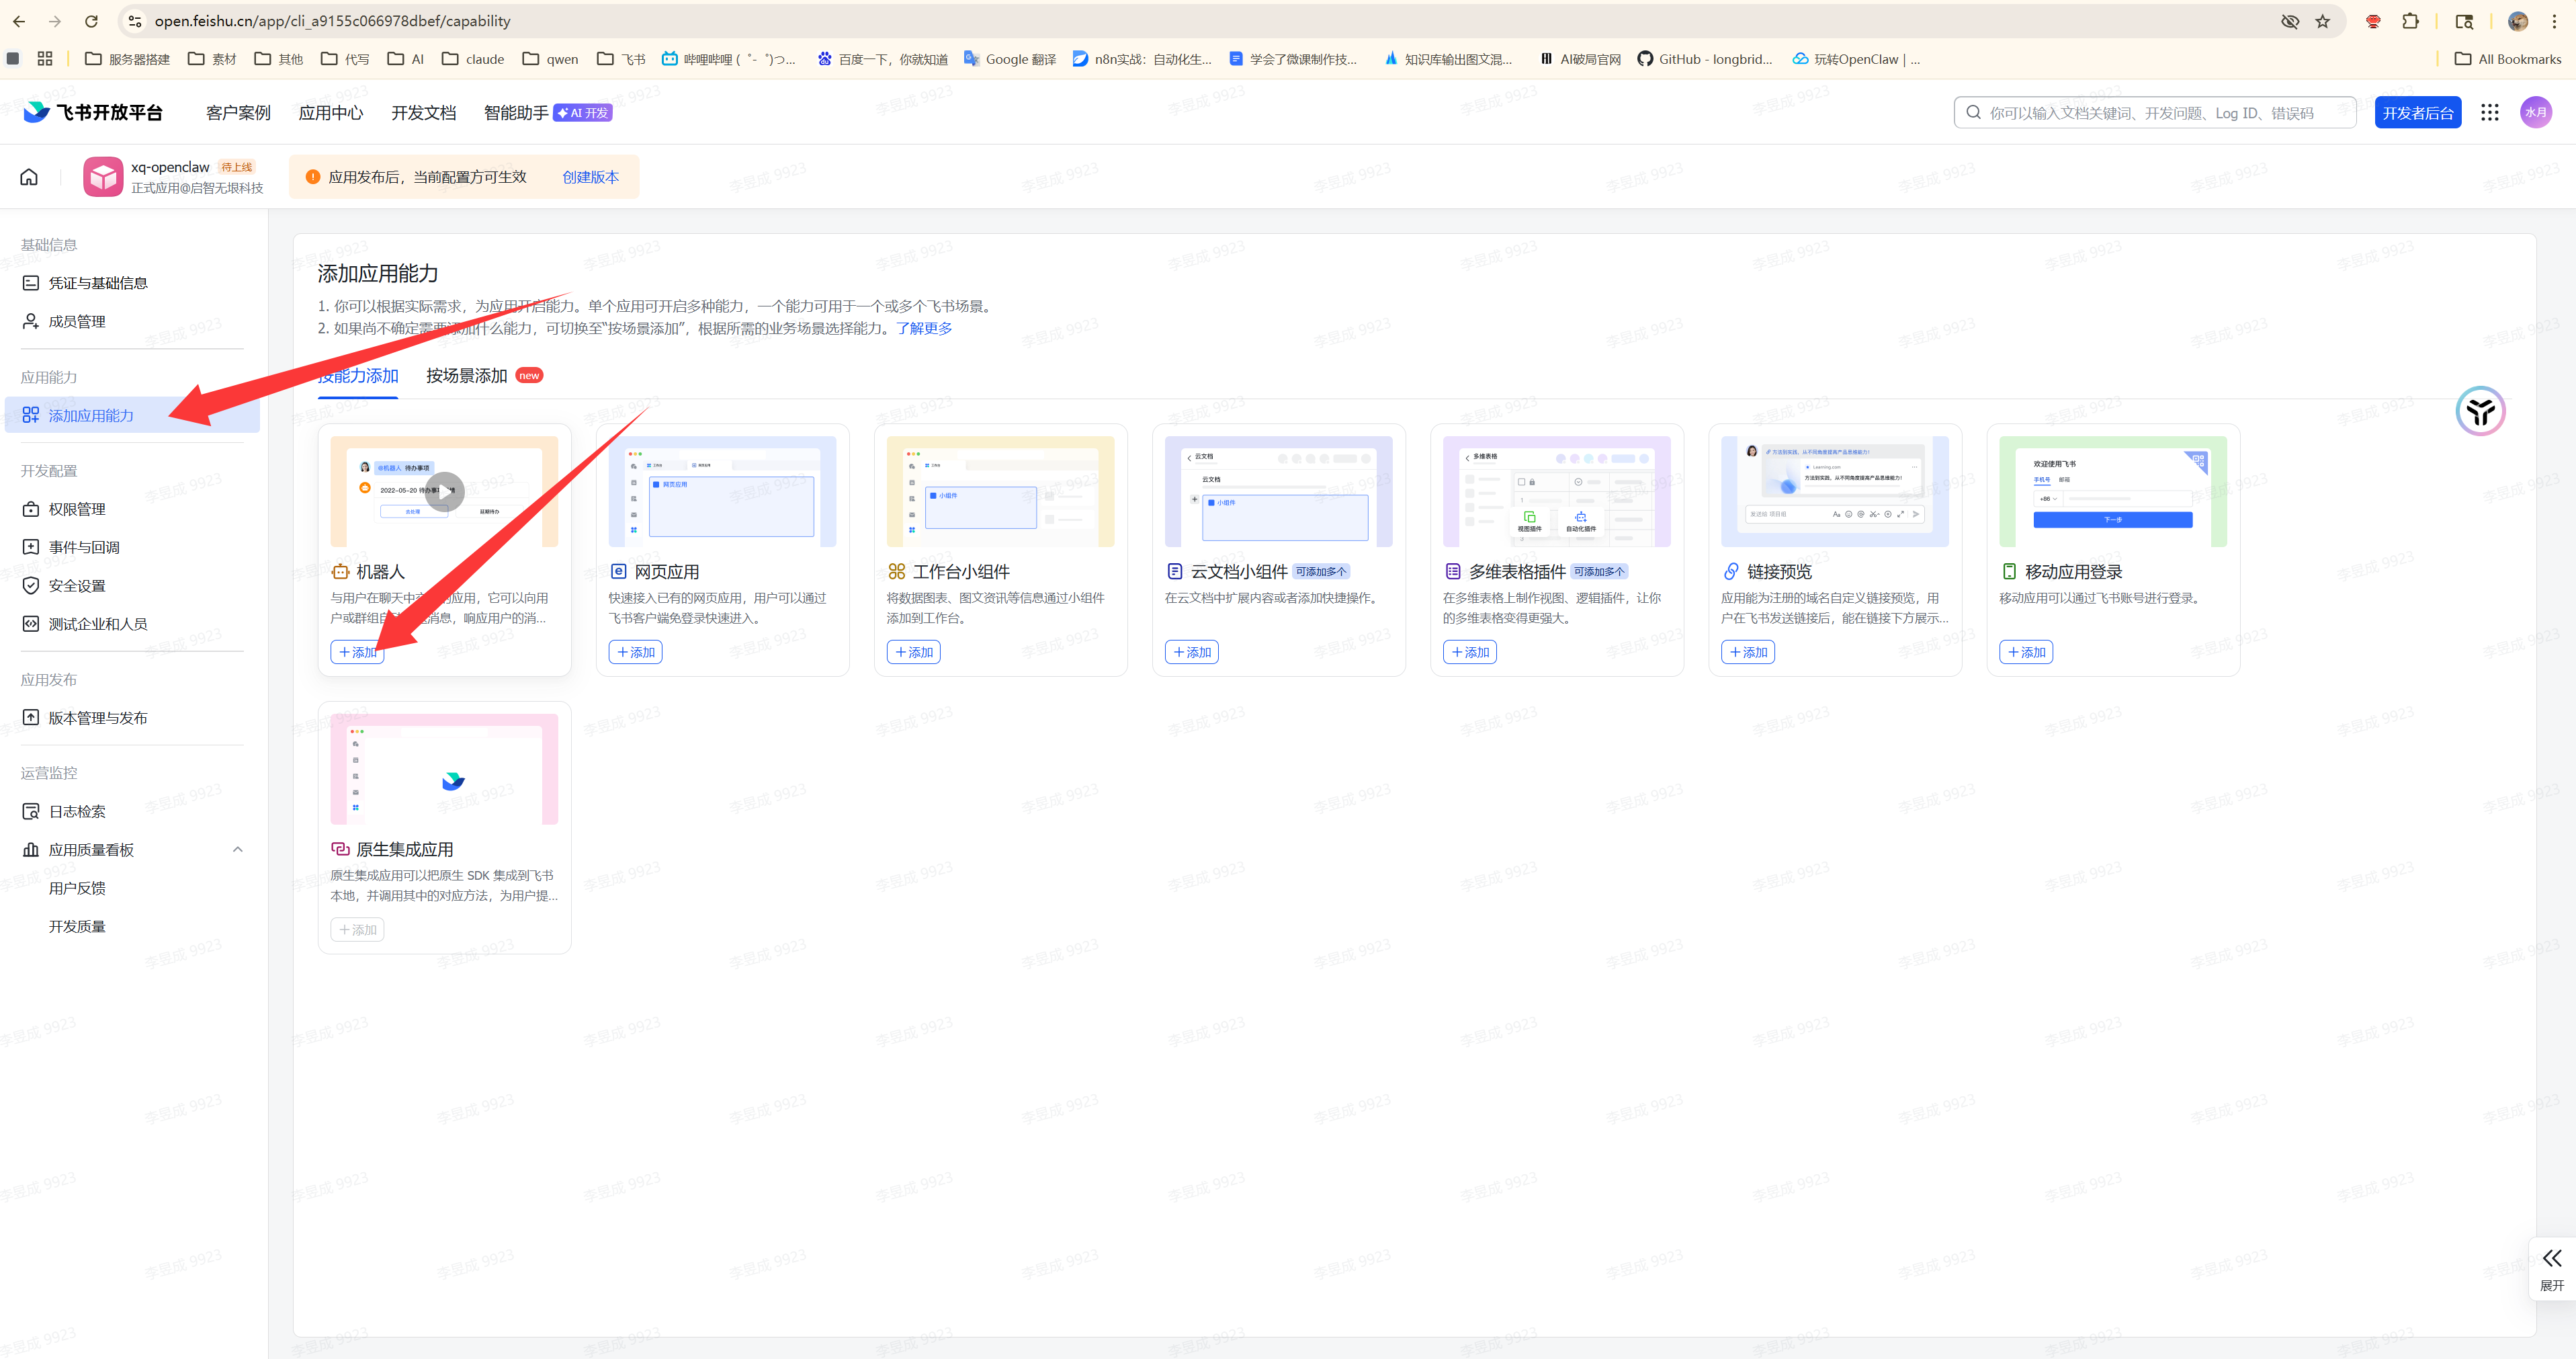The height and width of the screenshot is (1359, 2576).
Task: Click the 多维表格插件 card icon
Action: pyautogui.click(x=1452, y=571)
